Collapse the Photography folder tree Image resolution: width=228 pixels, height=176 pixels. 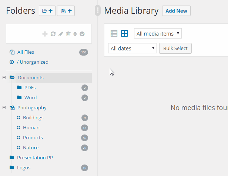(x=4, y=108)
